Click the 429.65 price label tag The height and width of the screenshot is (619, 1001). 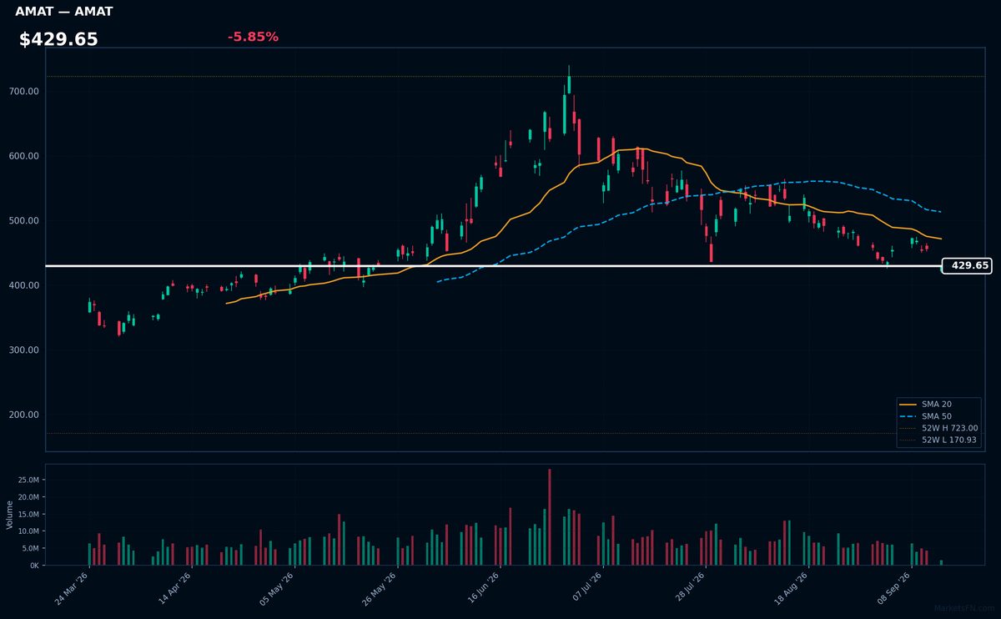coord(967,266)
